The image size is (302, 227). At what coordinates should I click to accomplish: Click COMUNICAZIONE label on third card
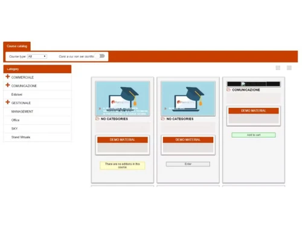coord(246,90)
